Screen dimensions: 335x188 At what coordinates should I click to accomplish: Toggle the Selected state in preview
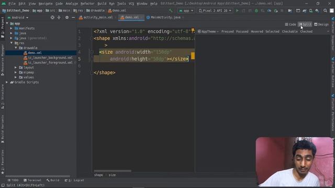coord(272,31)
